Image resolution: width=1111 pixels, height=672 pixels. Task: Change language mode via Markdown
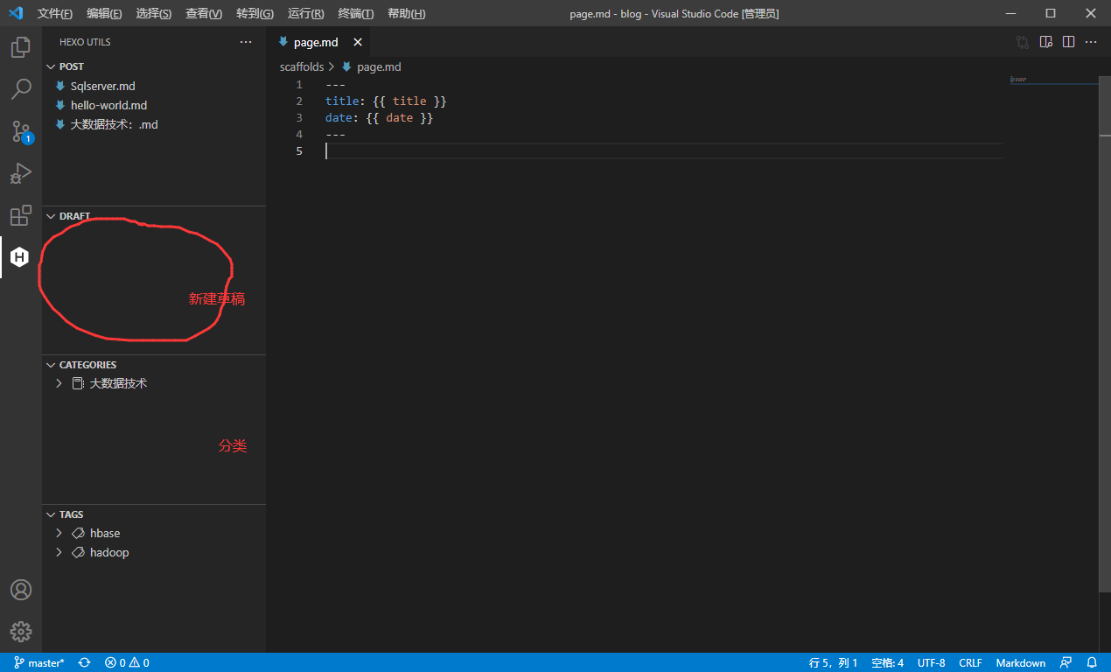tap(1020, 663)
